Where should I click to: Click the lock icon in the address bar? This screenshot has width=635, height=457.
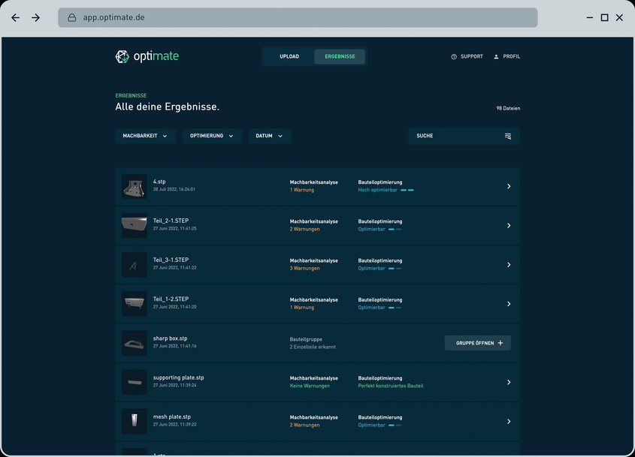click(71, 18)
